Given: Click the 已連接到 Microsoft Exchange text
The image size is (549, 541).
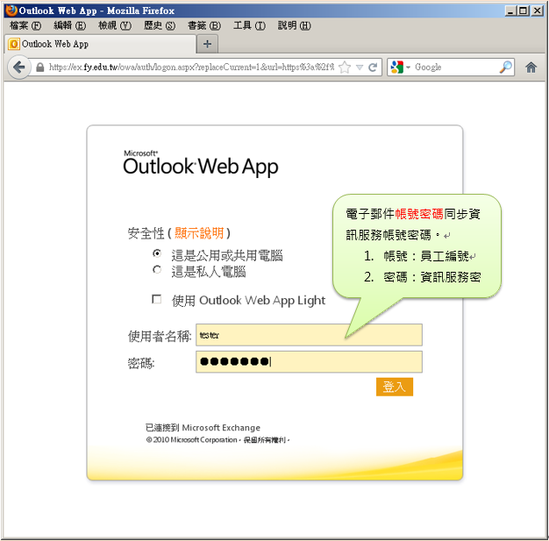Looking at the screenshot, I should click(x=203, y=428).
